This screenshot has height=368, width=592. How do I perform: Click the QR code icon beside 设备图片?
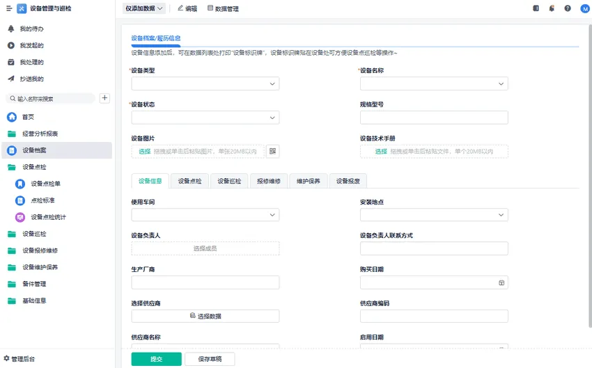(x=272, y=151)
